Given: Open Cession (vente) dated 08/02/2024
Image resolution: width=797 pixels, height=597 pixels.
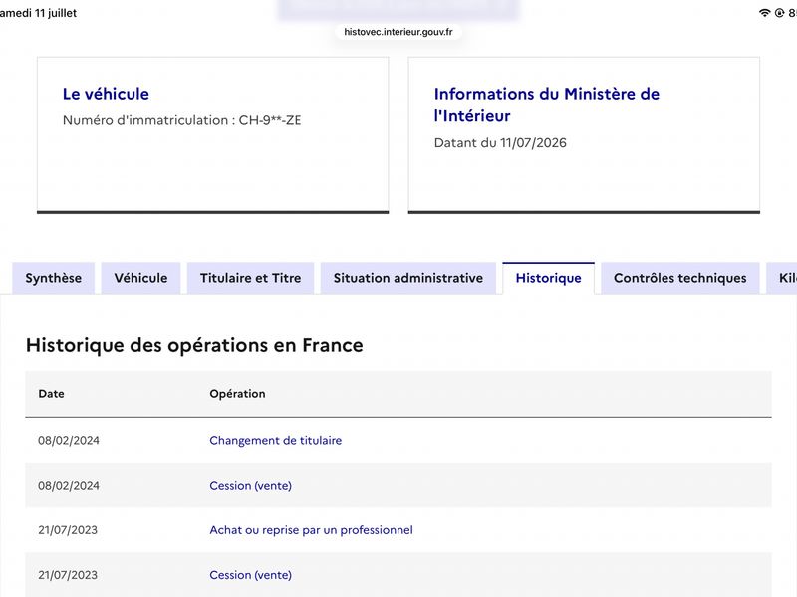Looking at the screenshot, I should tap(251, 486).
